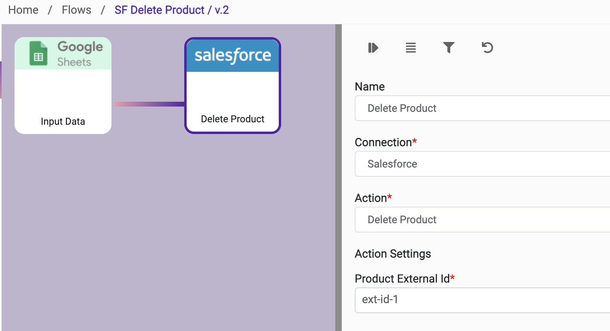
Task: Open the list view lines icon
Action: (x=410, y=48)
